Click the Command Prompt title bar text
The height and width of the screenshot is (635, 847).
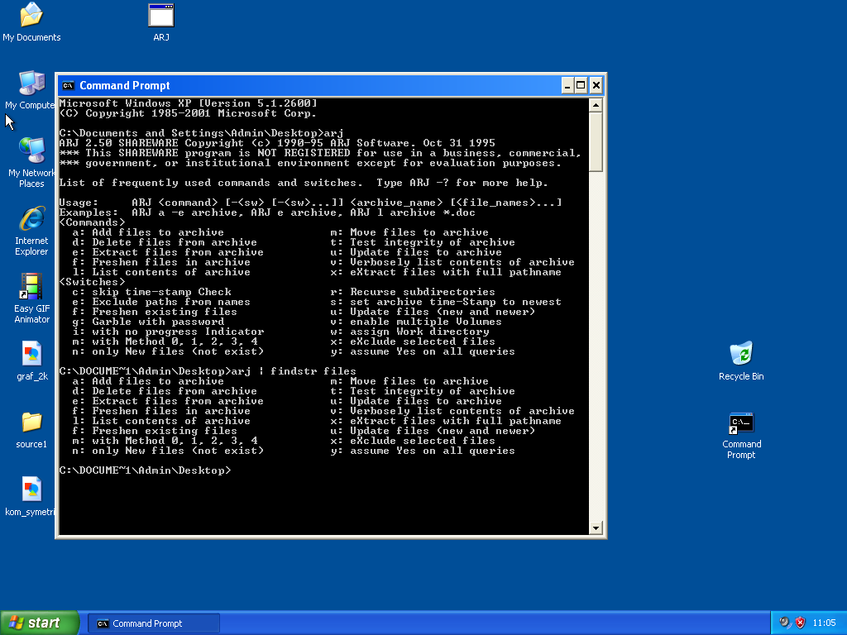(125, 85)
